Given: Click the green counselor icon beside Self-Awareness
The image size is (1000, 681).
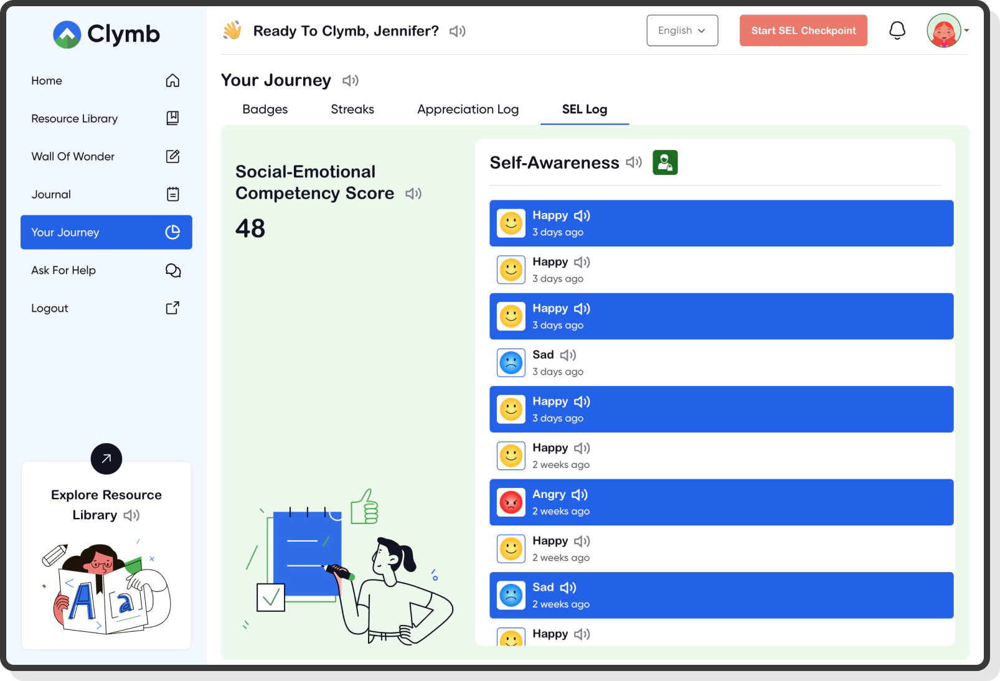Looking at the screenshot, I should (665, 162).
